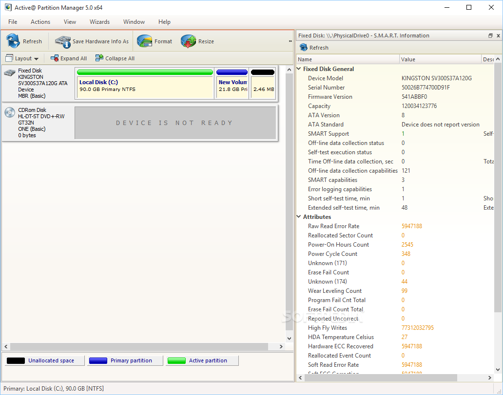503x395 pixels.
Task: Click the Primary partition legend label
Action: tap(131, 360)
